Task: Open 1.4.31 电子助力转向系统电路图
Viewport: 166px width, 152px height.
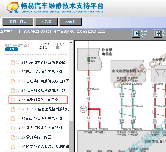Action: tap(41, 62)
